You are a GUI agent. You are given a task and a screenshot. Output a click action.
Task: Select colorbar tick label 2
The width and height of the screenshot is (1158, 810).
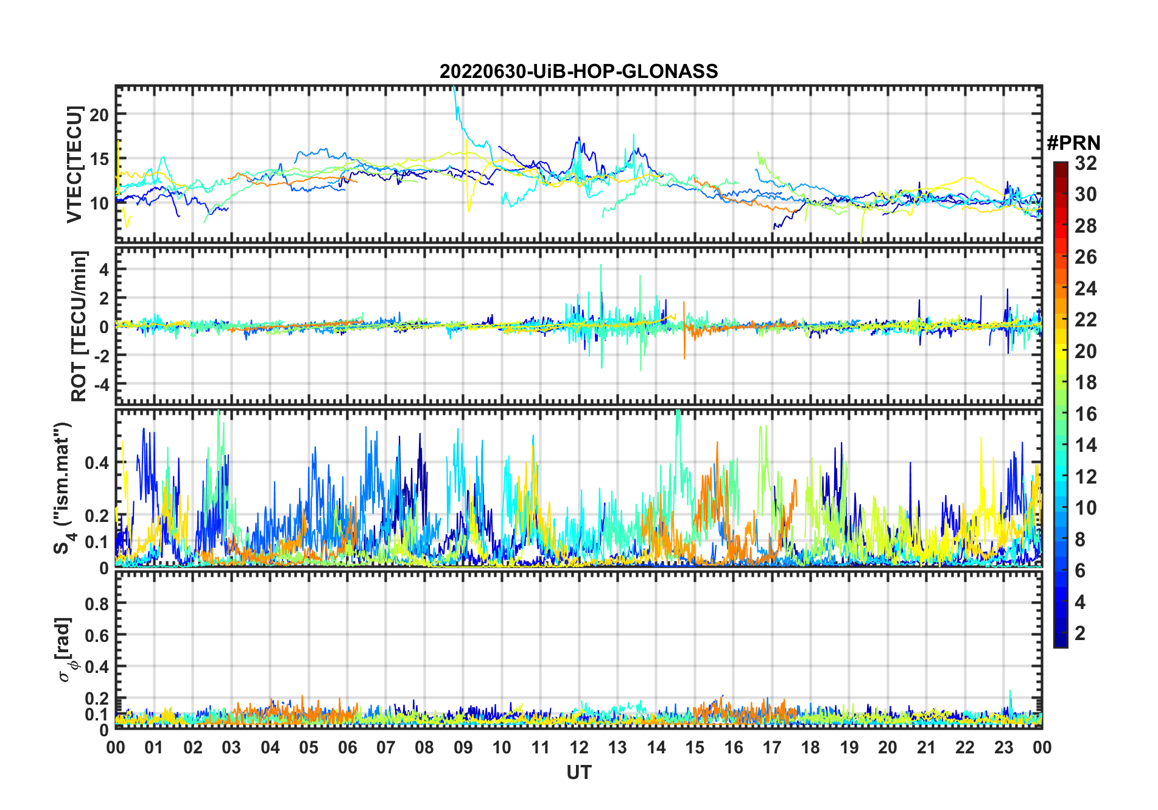tap(1081, 633)
